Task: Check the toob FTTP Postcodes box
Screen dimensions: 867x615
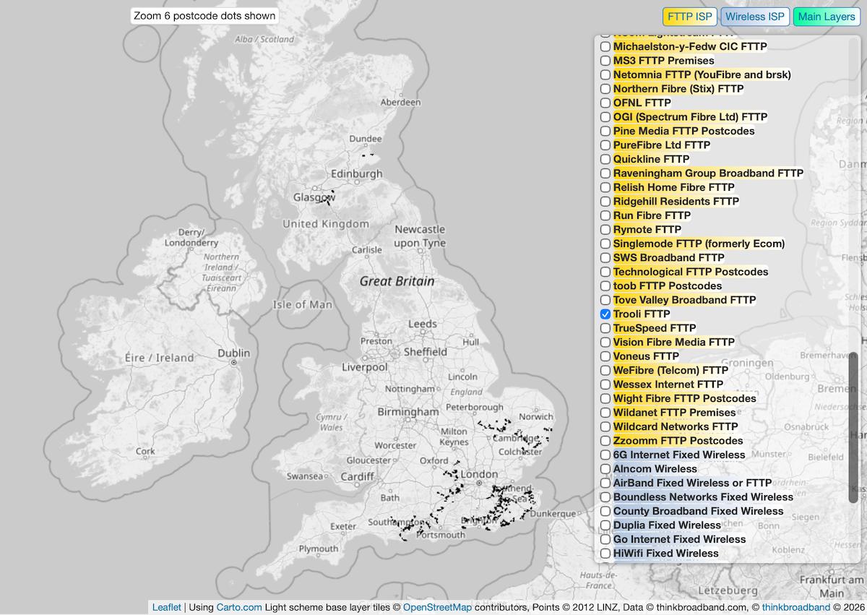Action: click(x=605, y=285)
